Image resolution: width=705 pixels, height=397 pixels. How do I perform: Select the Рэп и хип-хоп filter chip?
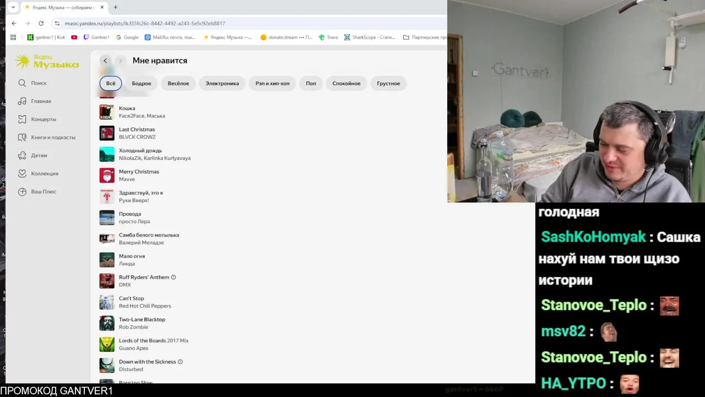[x=273, y=83]
